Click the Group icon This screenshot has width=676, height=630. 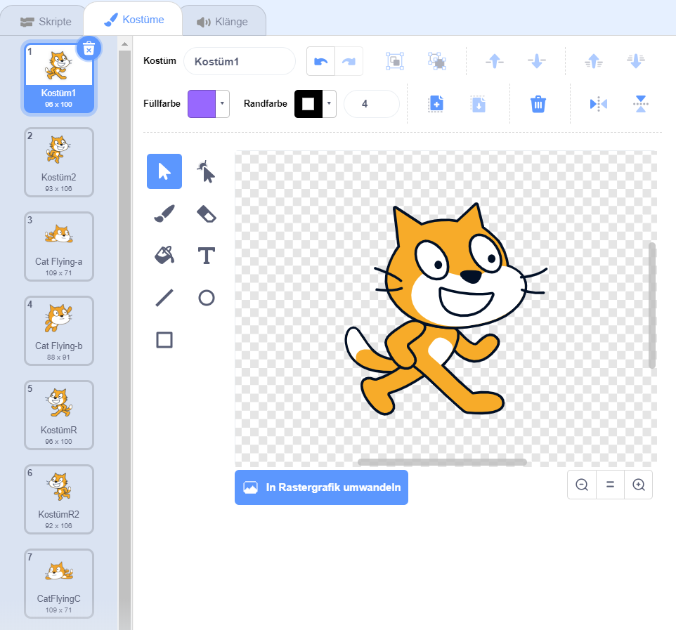pyautogui.click(x=394, y=61)
